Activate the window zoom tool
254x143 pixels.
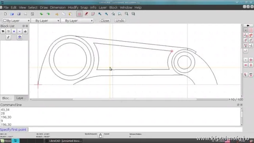coord(127,14)
